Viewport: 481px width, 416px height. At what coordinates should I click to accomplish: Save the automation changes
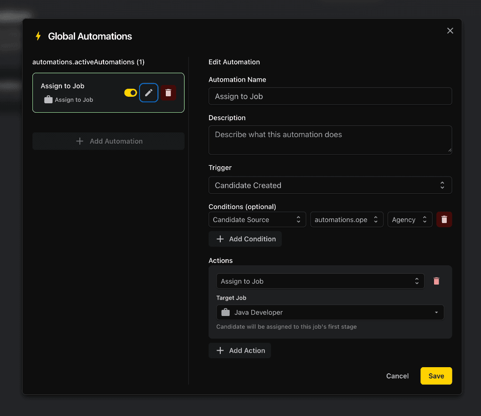(x=436, y=376)
